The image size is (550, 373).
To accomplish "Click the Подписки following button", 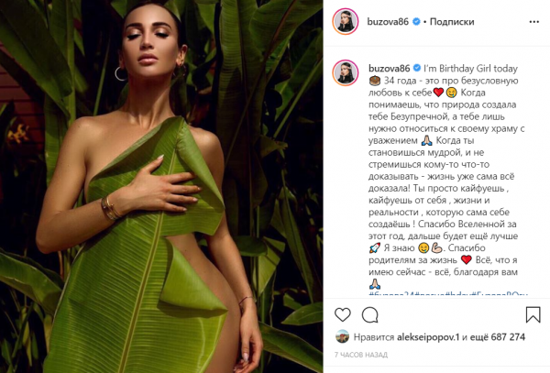I will (452, 22).
